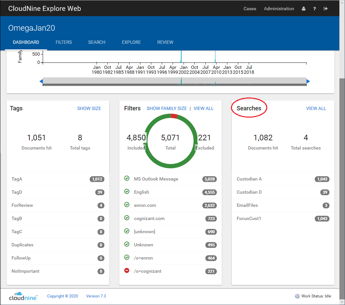Toggle the cognizant.com filter checkmark

pyautogui.click(x=127, y=218)
